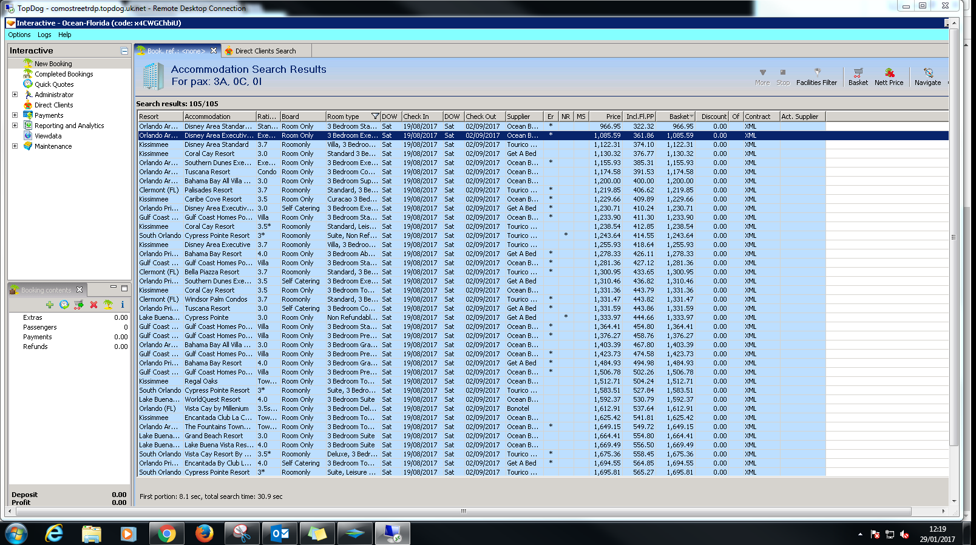Open Viewdata
976x545 pixels.
(x=48, y=136)
